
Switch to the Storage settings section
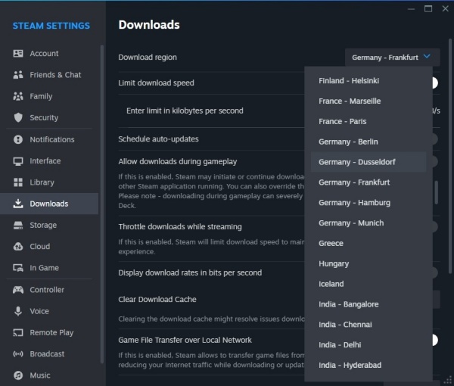49,226
